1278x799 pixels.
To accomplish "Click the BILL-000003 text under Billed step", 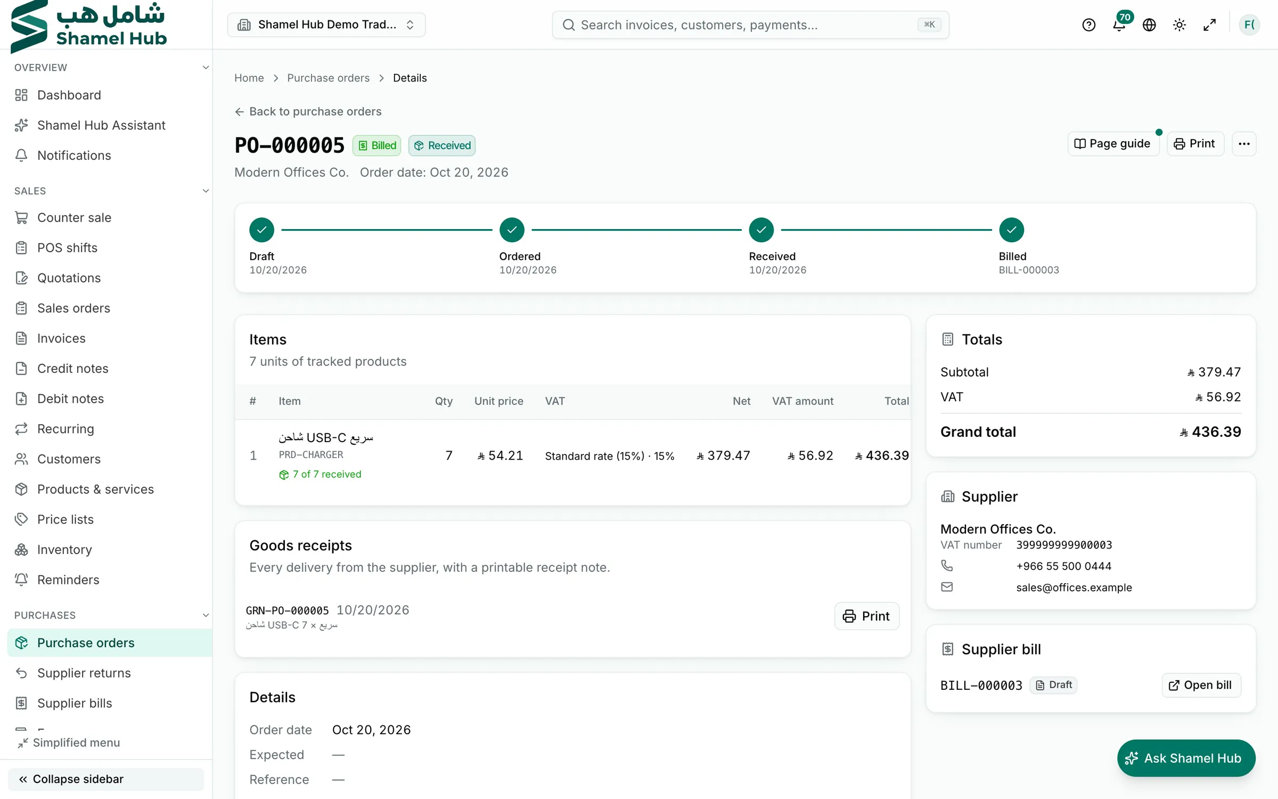I will point(1029,271).
